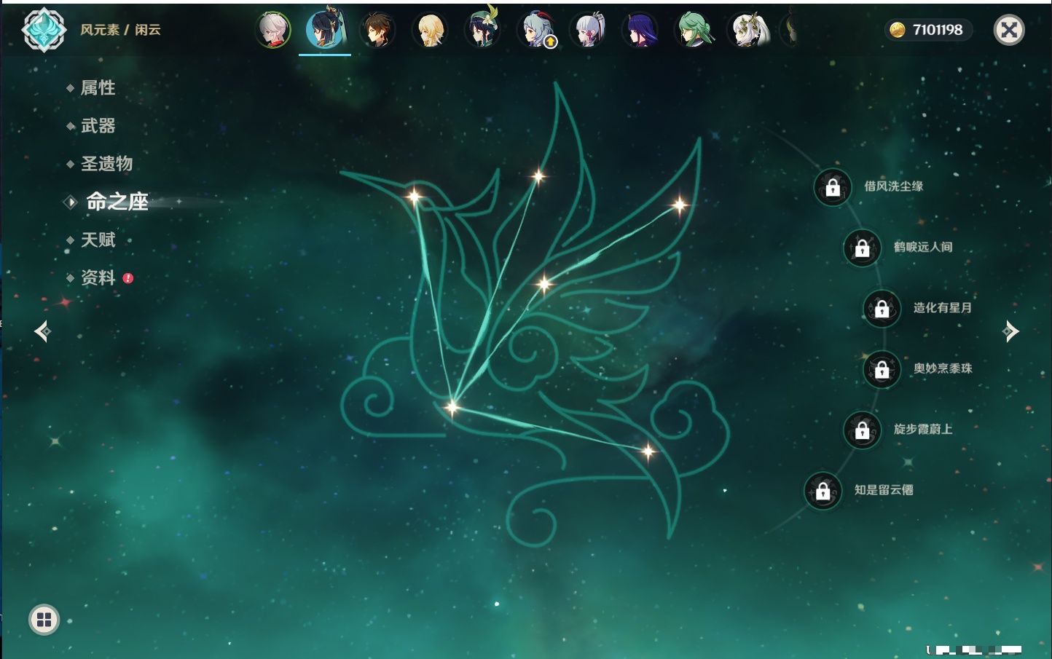Open the 圣遗物 artifacts menu
The height and width of the screenshot is (659, 1052).
coord(106,164)
